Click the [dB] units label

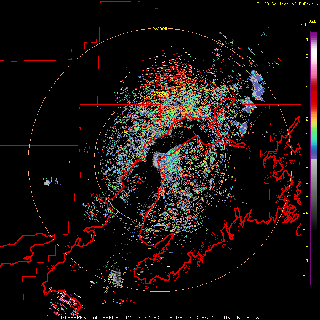(303, 25)
